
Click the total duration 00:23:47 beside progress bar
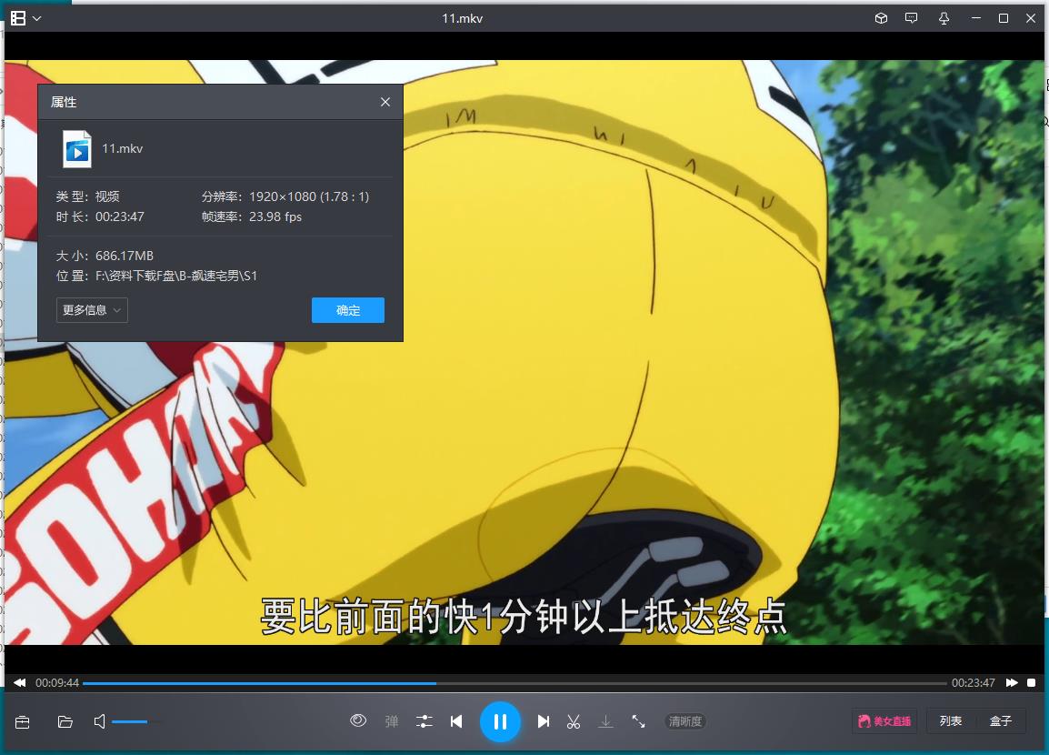974,683
